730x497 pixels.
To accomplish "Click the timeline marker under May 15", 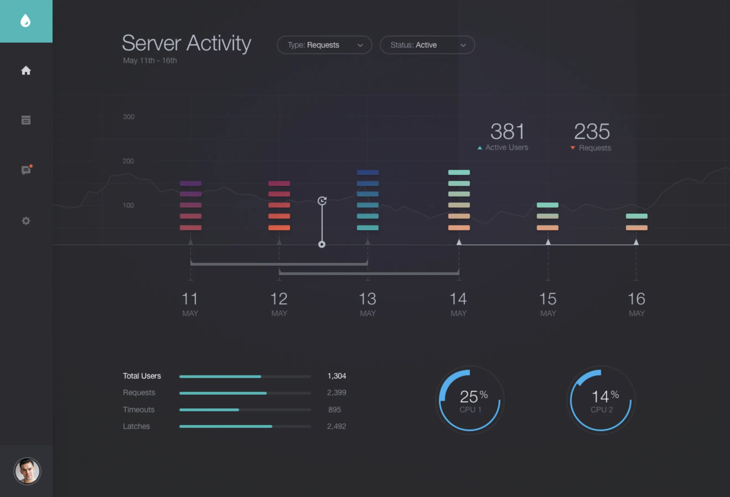I will (548, 242).
